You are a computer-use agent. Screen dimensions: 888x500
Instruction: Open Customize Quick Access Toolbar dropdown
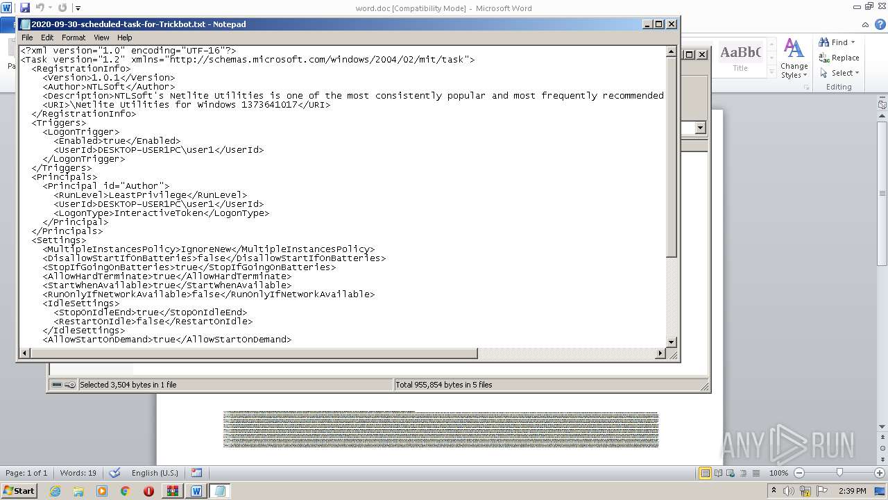click(x=78, y=8)
